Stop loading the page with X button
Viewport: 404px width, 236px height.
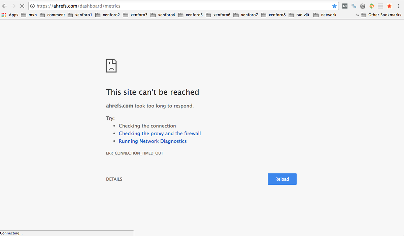22,6
